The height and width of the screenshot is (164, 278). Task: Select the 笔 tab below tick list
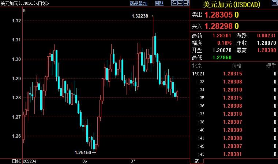click(x=196, y=161)
